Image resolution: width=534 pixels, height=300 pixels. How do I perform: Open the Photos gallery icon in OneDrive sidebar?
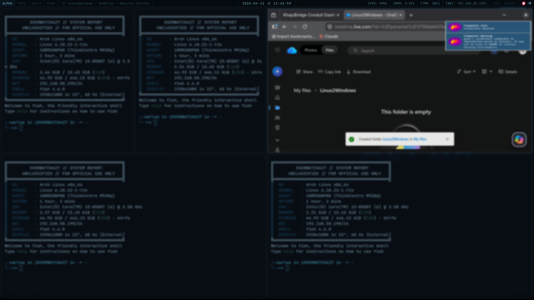point(277,88)
